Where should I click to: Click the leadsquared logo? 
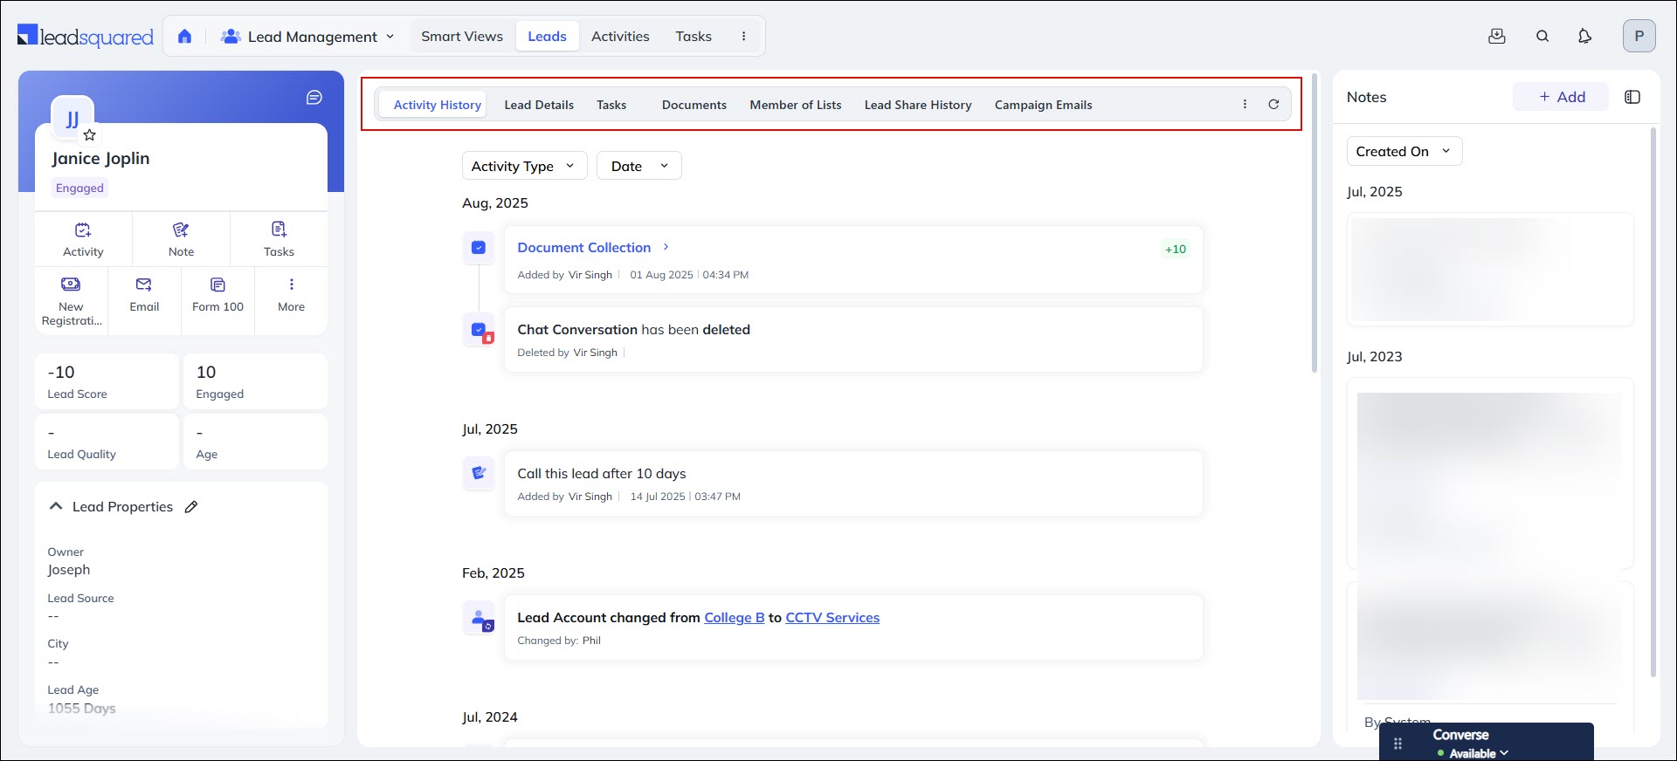86,37
